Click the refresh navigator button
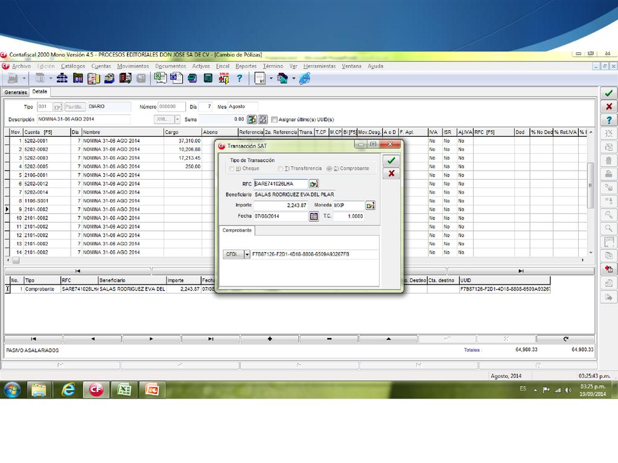618x463 pixels. point(565,339)
